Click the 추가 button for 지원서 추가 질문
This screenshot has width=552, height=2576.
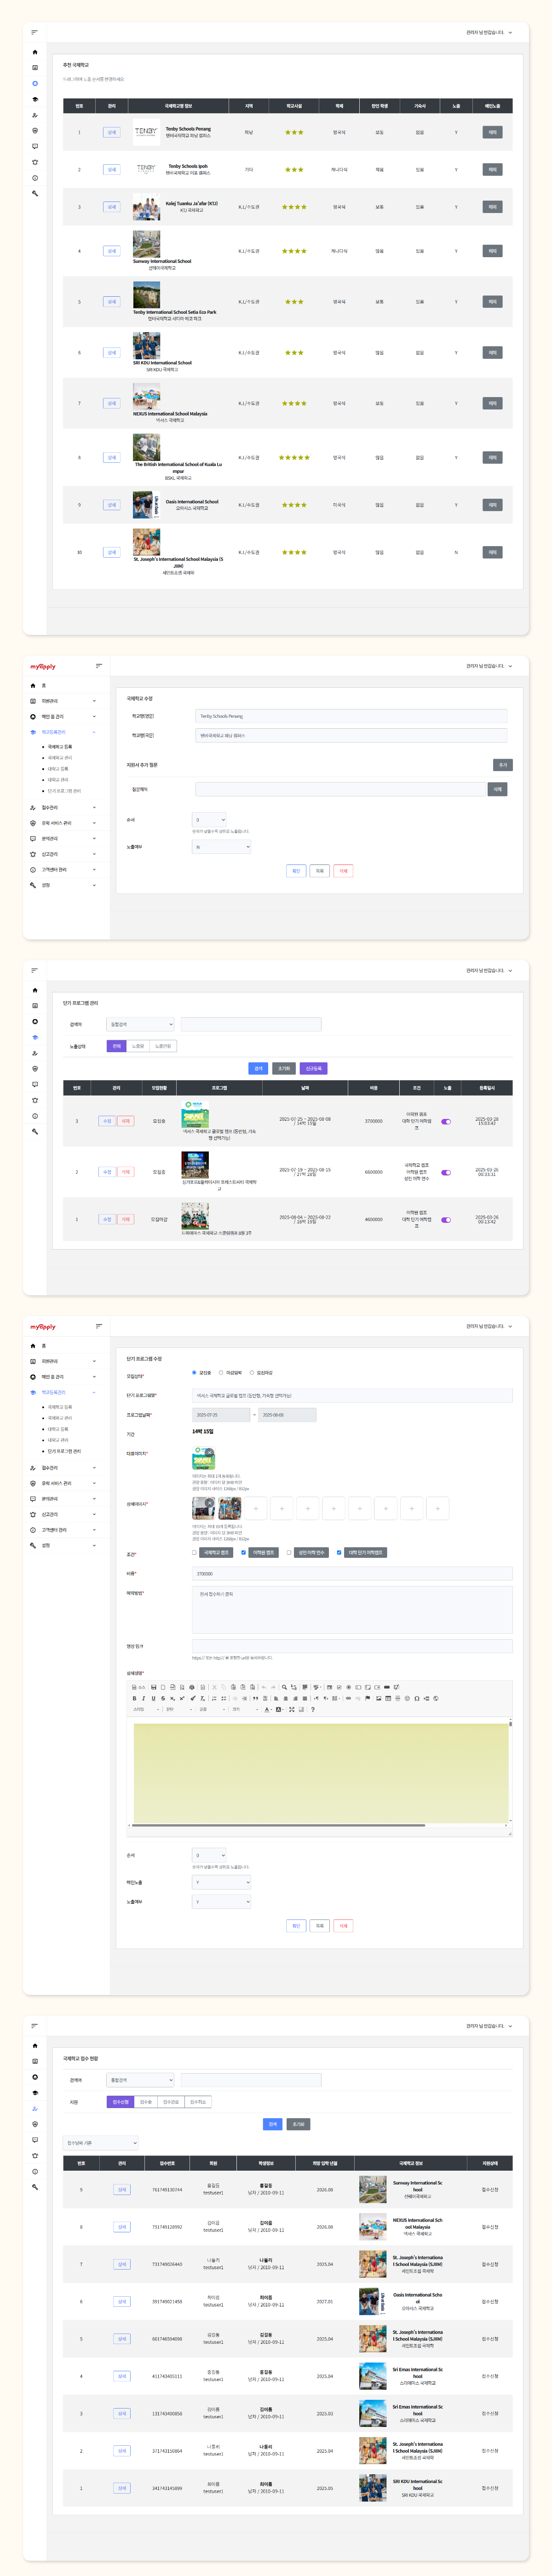point(503,765)
